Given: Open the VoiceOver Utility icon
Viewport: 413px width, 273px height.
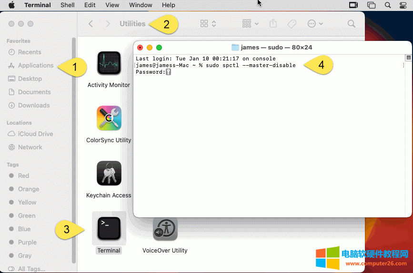Looking at the screenshot, I should (165, 229).
